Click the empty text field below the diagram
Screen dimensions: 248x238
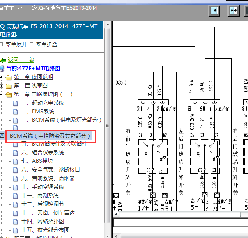(x=181, y=223)
